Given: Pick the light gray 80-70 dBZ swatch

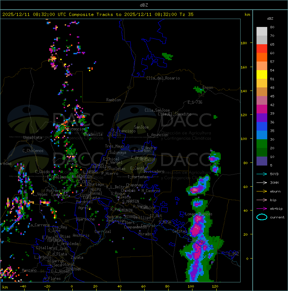Looking at the screenshot, I should coord(262,31).
